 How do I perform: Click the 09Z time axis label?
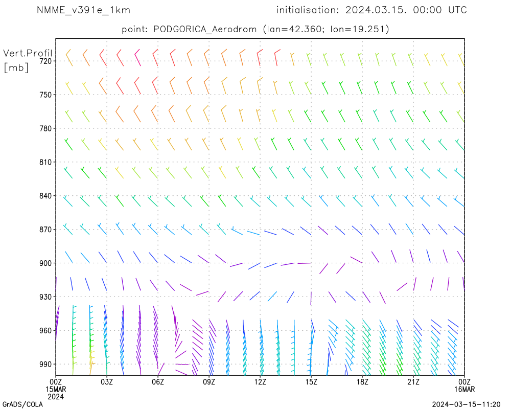point(209,382)
